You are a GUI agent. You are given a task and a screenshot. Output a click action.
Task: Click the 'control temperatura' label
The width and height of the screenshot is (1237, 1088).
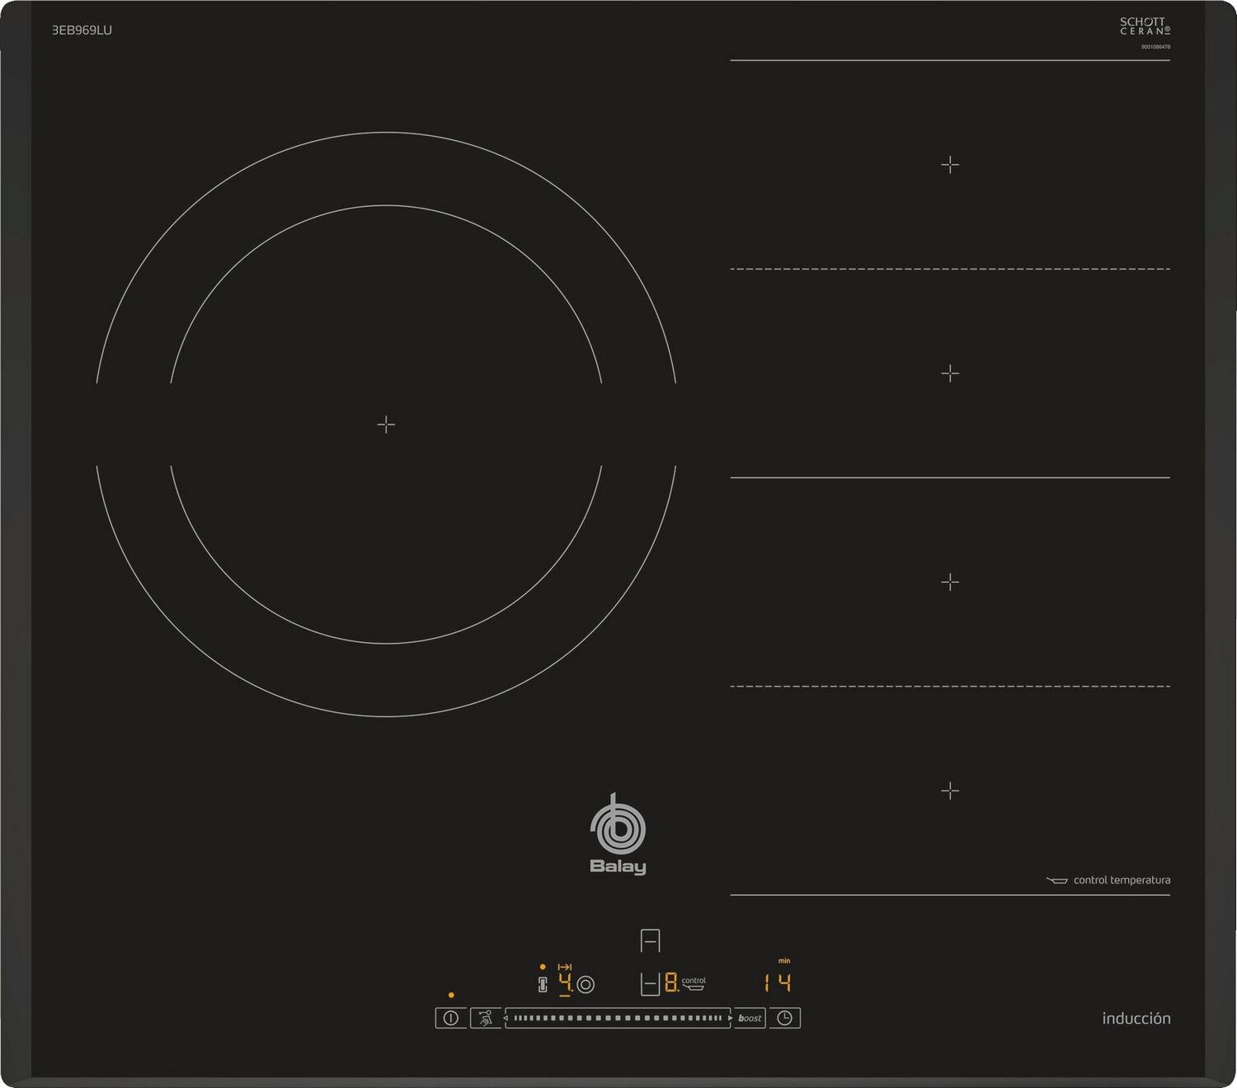pyautogui.click(x=1122, y=880)
